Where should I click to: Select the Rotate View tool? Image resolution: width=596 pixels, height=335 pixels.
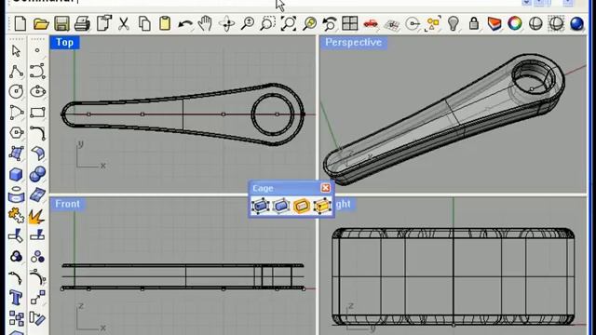(x=227, y=24)
